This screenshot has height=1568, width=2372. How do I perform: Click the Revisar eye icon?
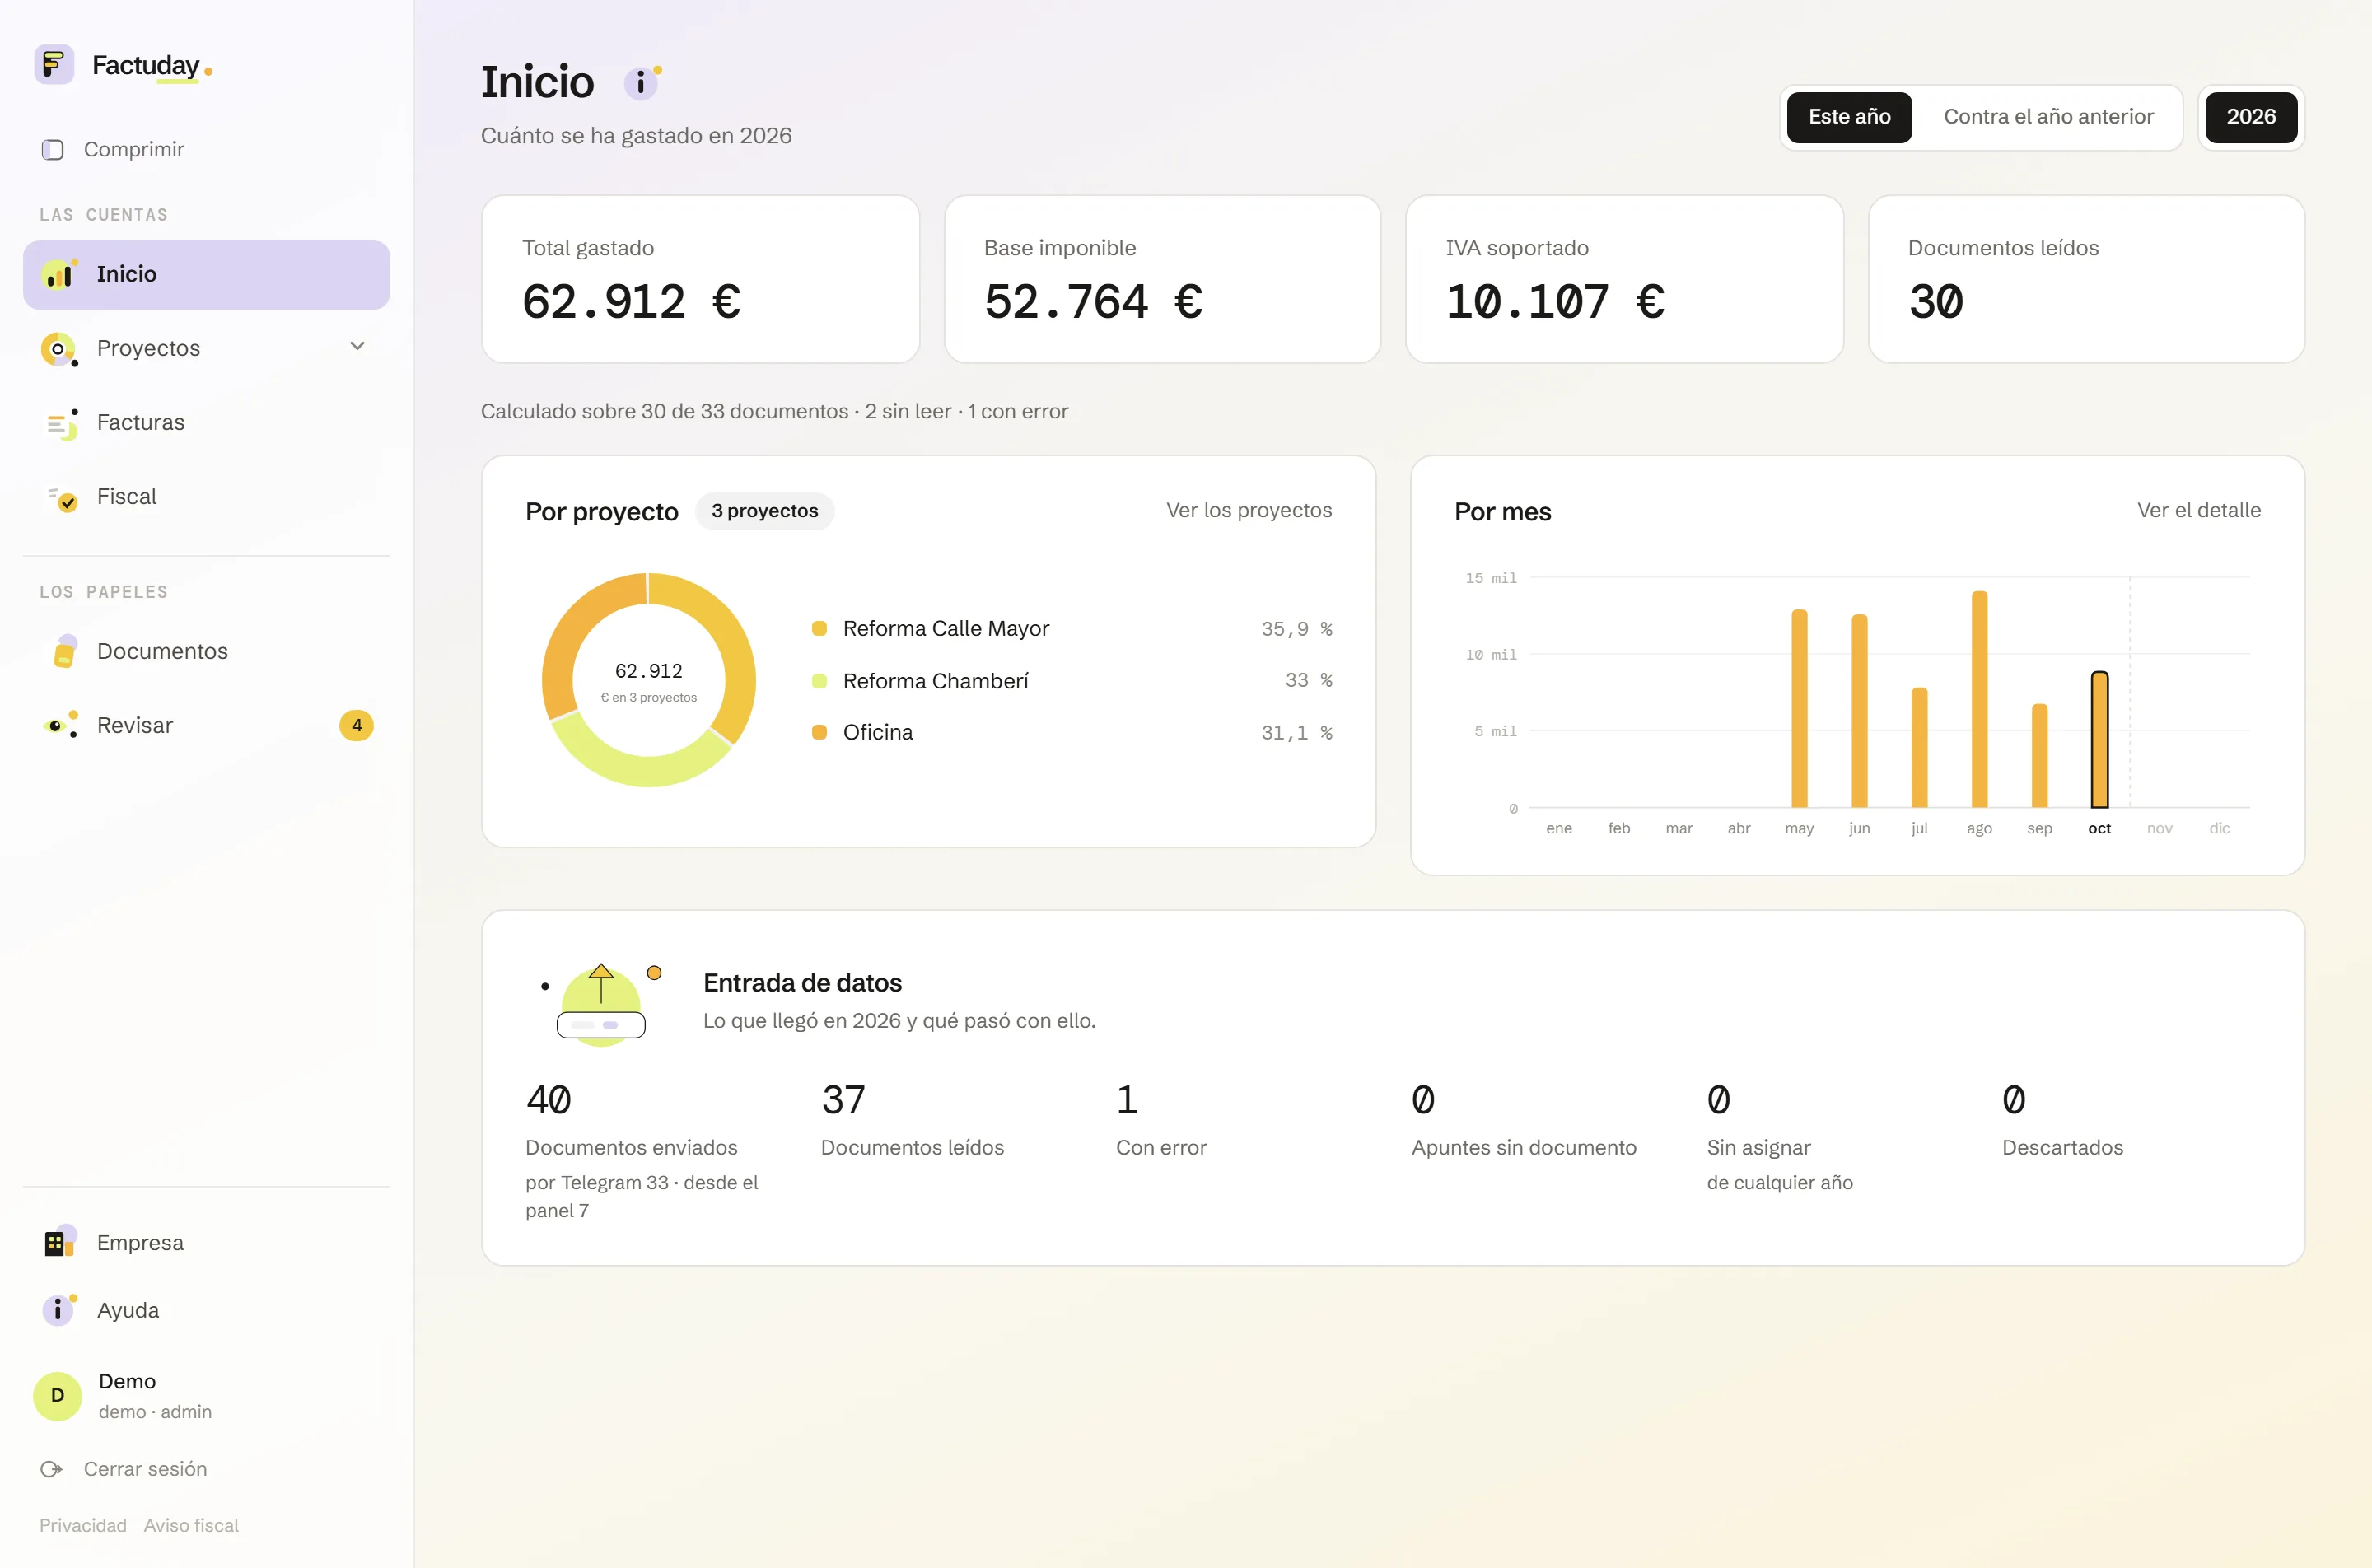[x=60, y=725]
